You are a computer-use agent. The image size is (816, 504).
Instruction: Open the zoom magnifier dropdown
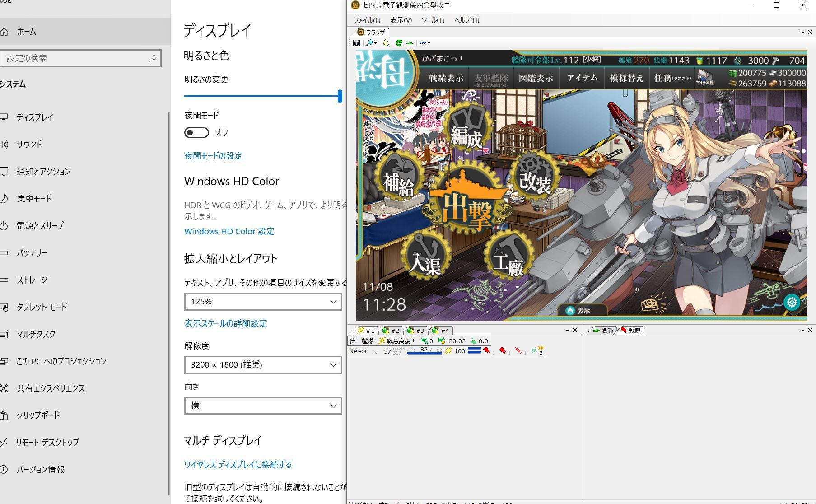pyautogui.click(x=371, y=43)
